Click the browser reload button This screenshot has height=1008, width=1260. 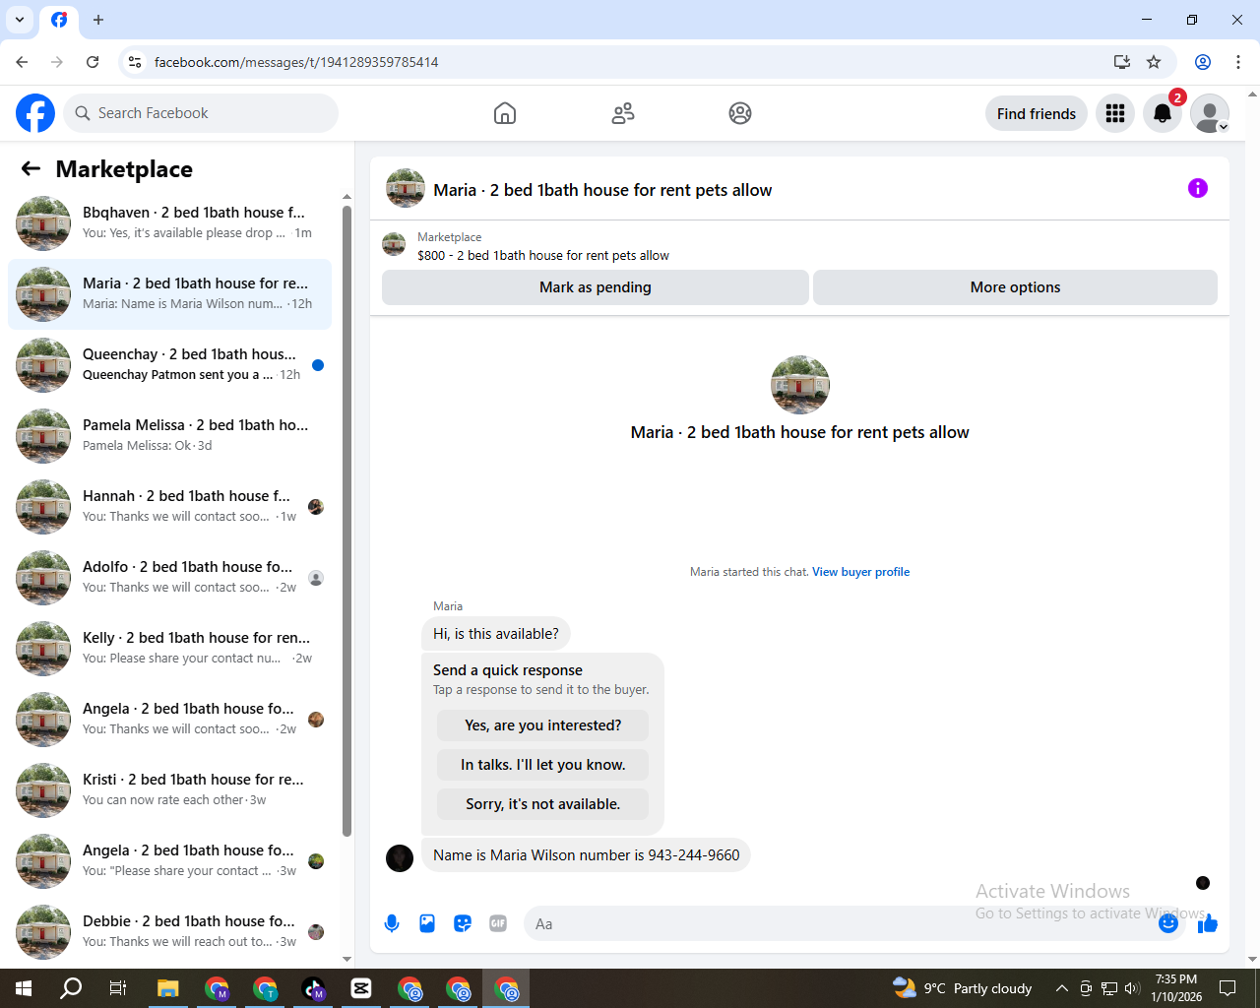click(93, 62)
